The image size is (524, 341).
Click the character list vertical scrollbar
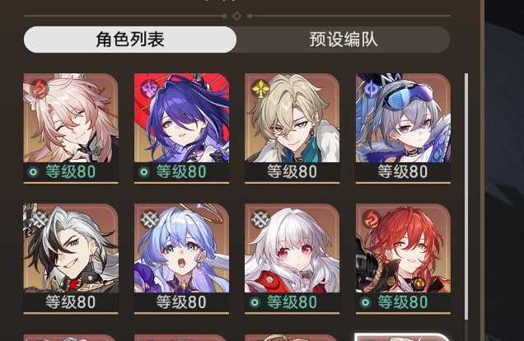tap(466, 197)
